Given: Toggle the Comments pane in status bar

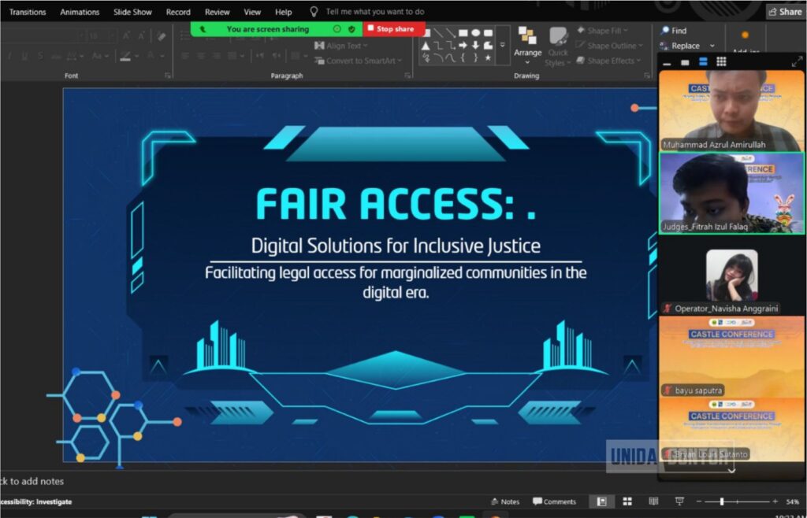Looking at the screenshot, I should tap(554, 501).
